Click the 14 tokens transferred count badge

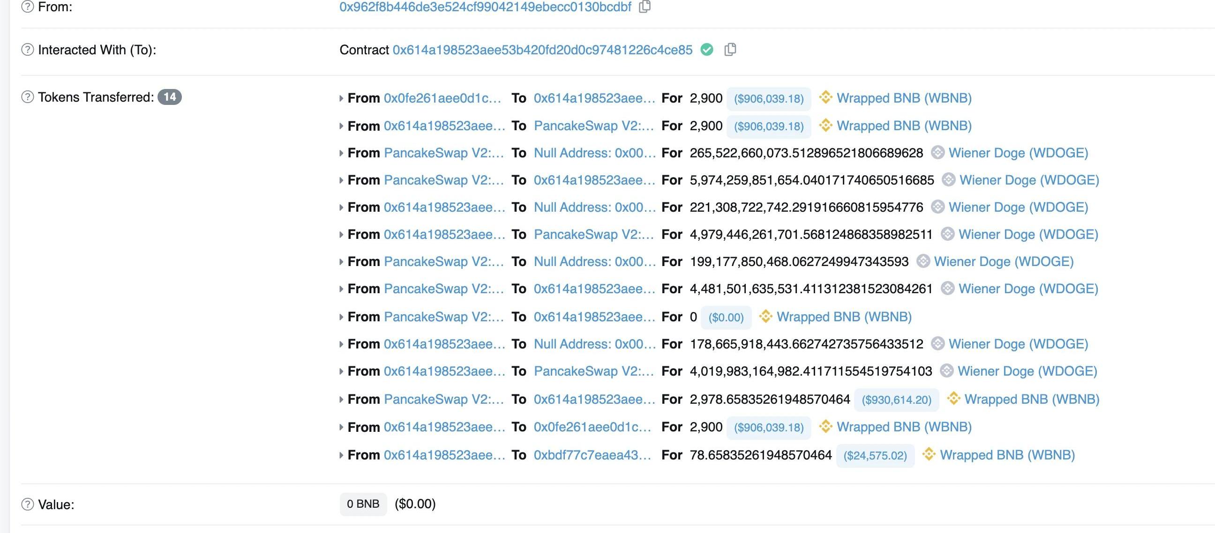click(x=169, y=97)
